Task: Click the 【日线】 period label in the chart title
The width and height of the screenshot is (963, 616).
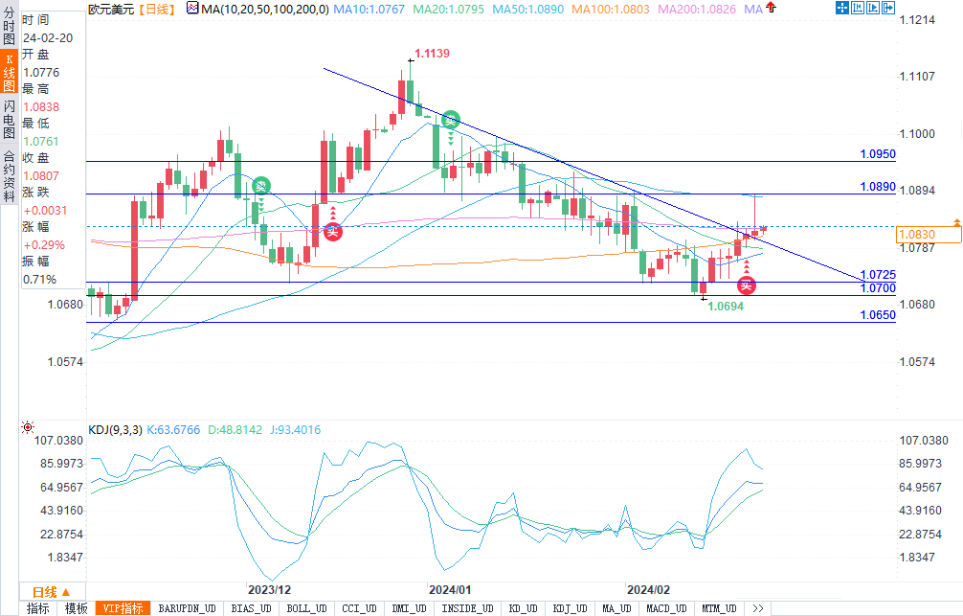Action: tap(157, 9)
